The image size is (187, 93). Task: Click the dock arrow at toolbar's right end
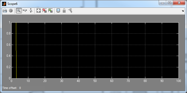click(183, 11)
